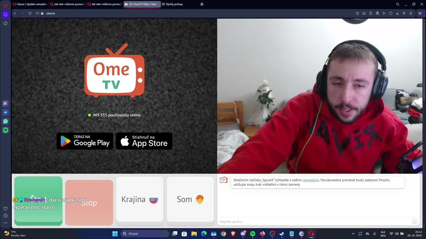Open Spotify in the Opera sidebar

coord(5,130)
